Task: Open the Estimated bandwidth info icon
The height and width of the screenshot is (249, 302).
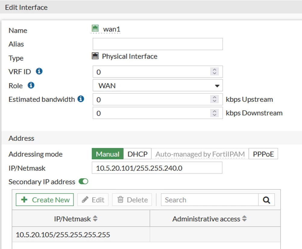Action: (x=81, y=99)
